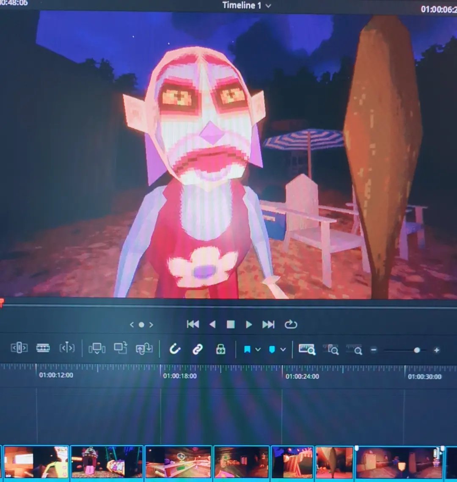Click the Insert Clip icon
The width and height of the screenshot is (457, 482).
point(97,349)
